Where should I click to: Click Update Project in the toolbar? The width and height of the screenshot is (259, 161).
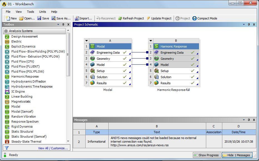159,18
